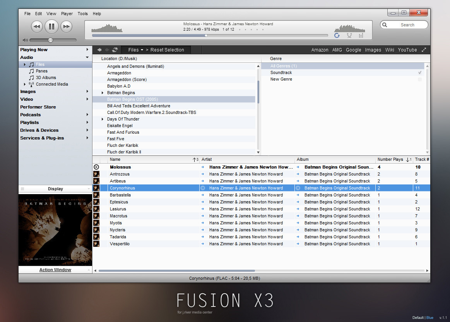The height and width of the screenshot is (322, 450).
Task: Toggle the Soundtrack genre checkmark
Action: pyautogui.click(x=420, y=73)
